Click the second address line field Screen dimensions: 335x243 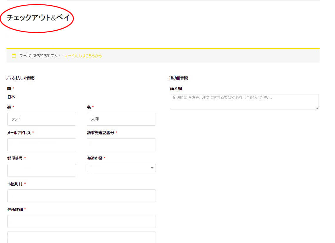click(81, 237)
